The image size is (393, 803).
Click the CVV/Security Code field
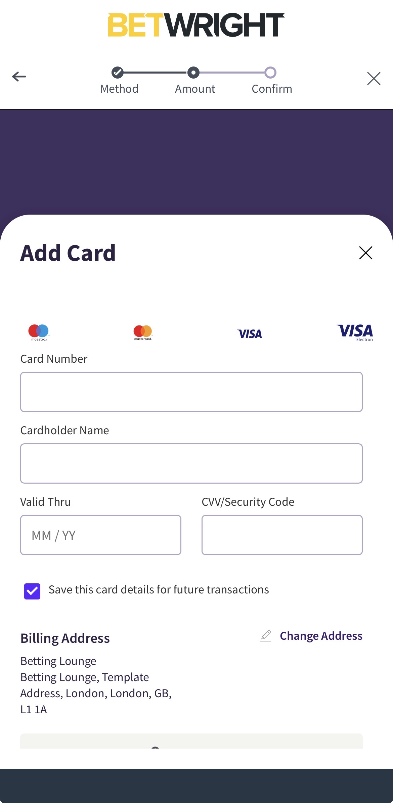point(282,535)
